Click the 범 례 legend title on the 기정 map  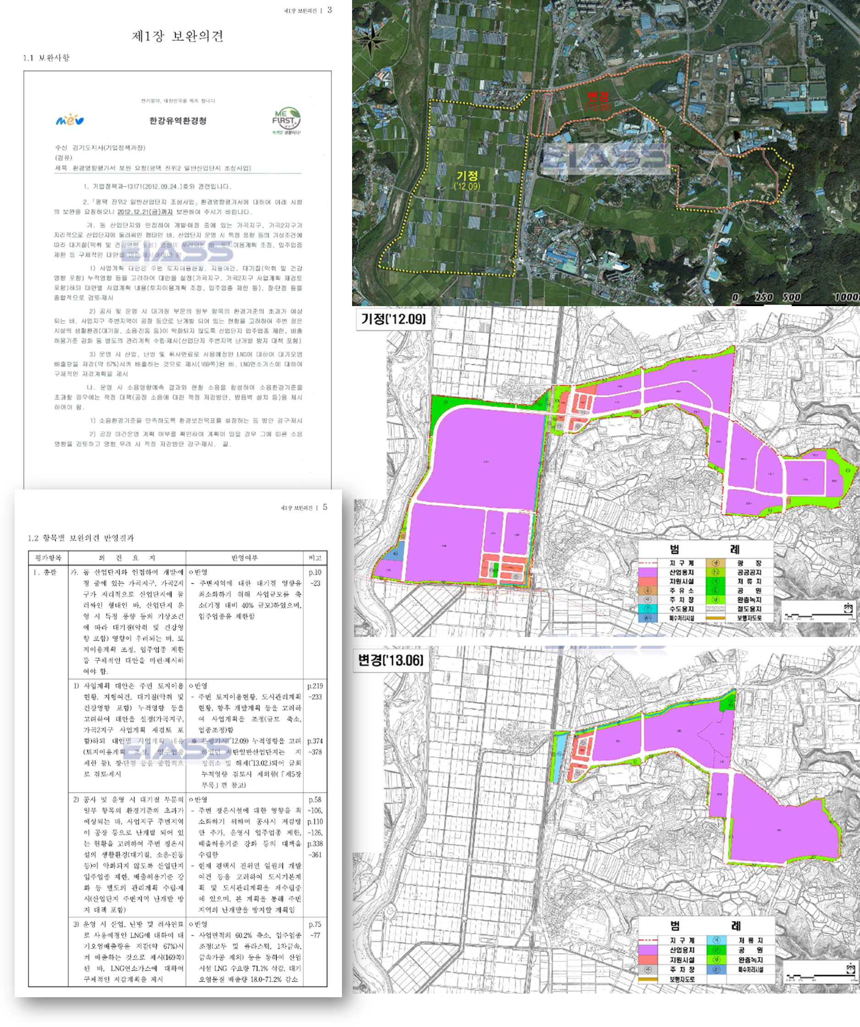[705, 549]
